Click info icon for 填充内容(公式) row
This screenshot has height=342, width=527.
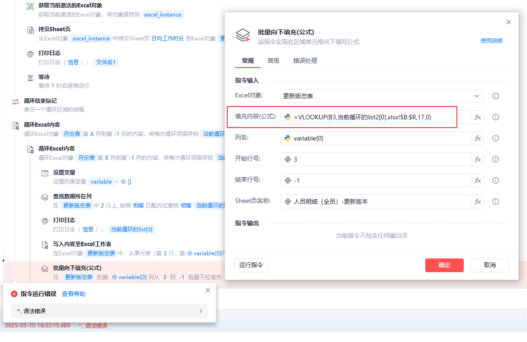point(495,117)
